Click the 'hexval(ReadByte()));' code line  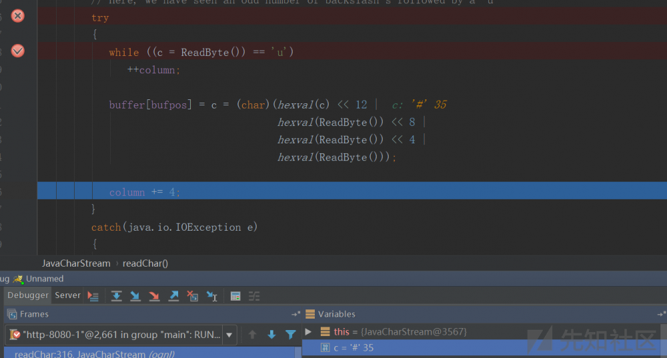337,157
